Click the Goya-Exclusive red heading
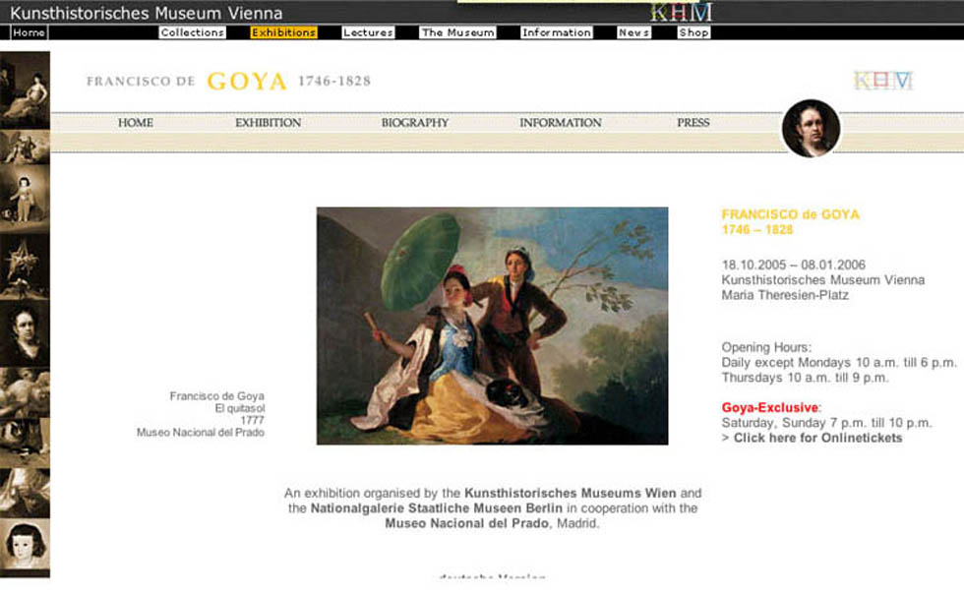Screen dimensions: 964x594 coord(769,408)
